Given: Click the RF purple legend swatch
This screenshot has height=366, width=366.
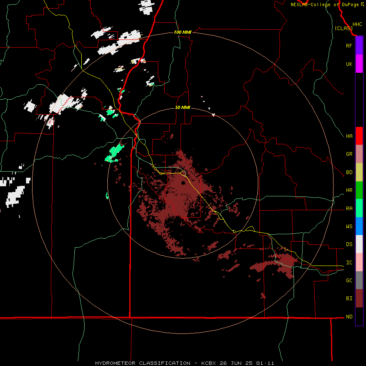Looking at the screenshot, I should coord(359,46).
